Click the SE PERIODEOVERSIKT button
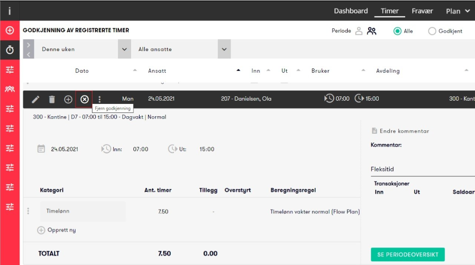 click(408, 255)
